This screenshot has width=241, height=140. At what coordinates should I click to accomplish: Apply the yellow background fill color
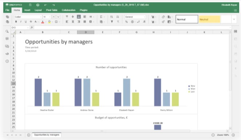coord(49,22)
